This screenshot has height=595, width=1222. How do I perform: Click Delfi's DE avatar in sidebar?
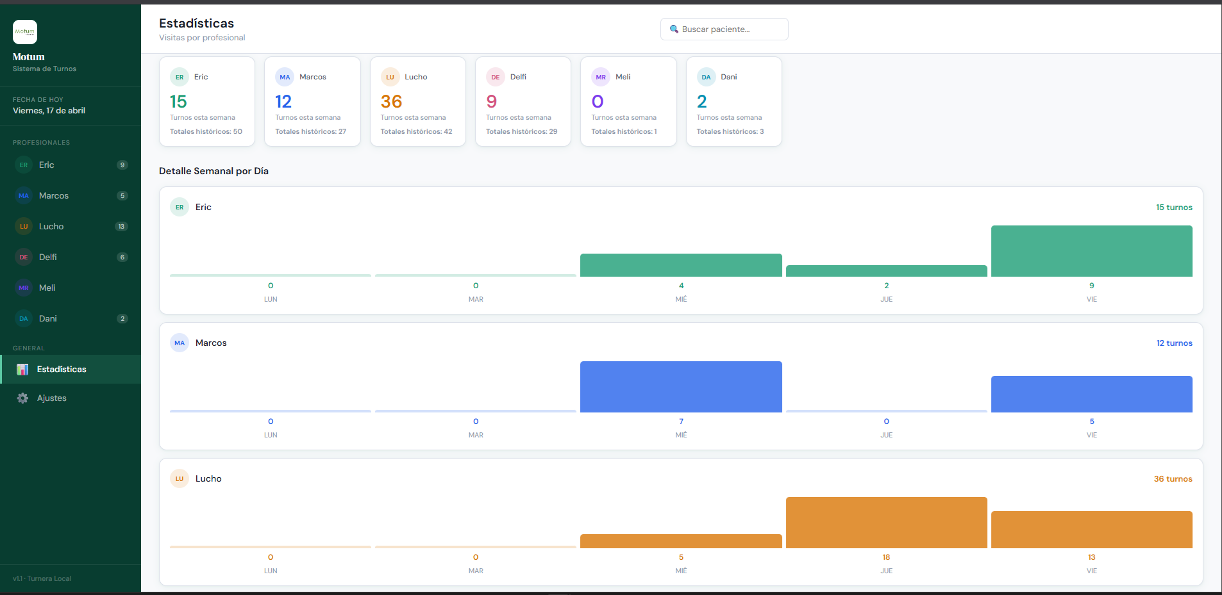click(x=24, y=257)
